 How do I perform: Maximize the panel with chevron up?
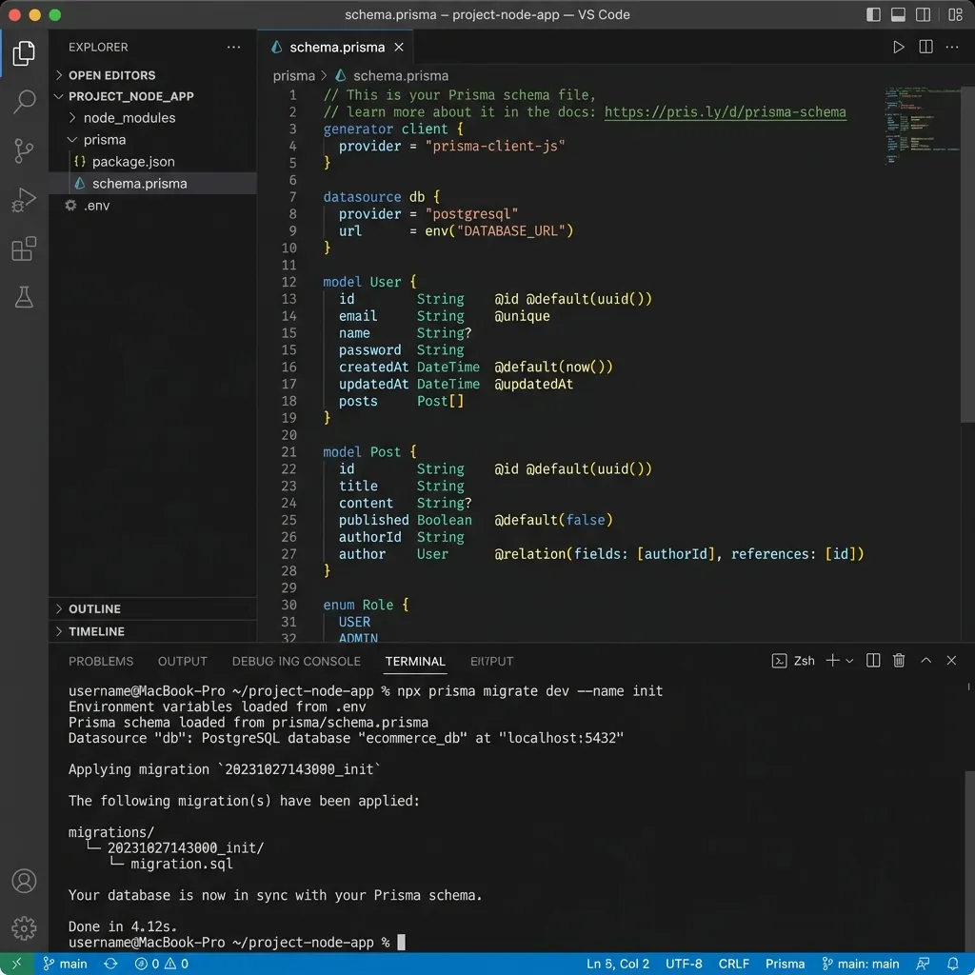pos(925,661)
